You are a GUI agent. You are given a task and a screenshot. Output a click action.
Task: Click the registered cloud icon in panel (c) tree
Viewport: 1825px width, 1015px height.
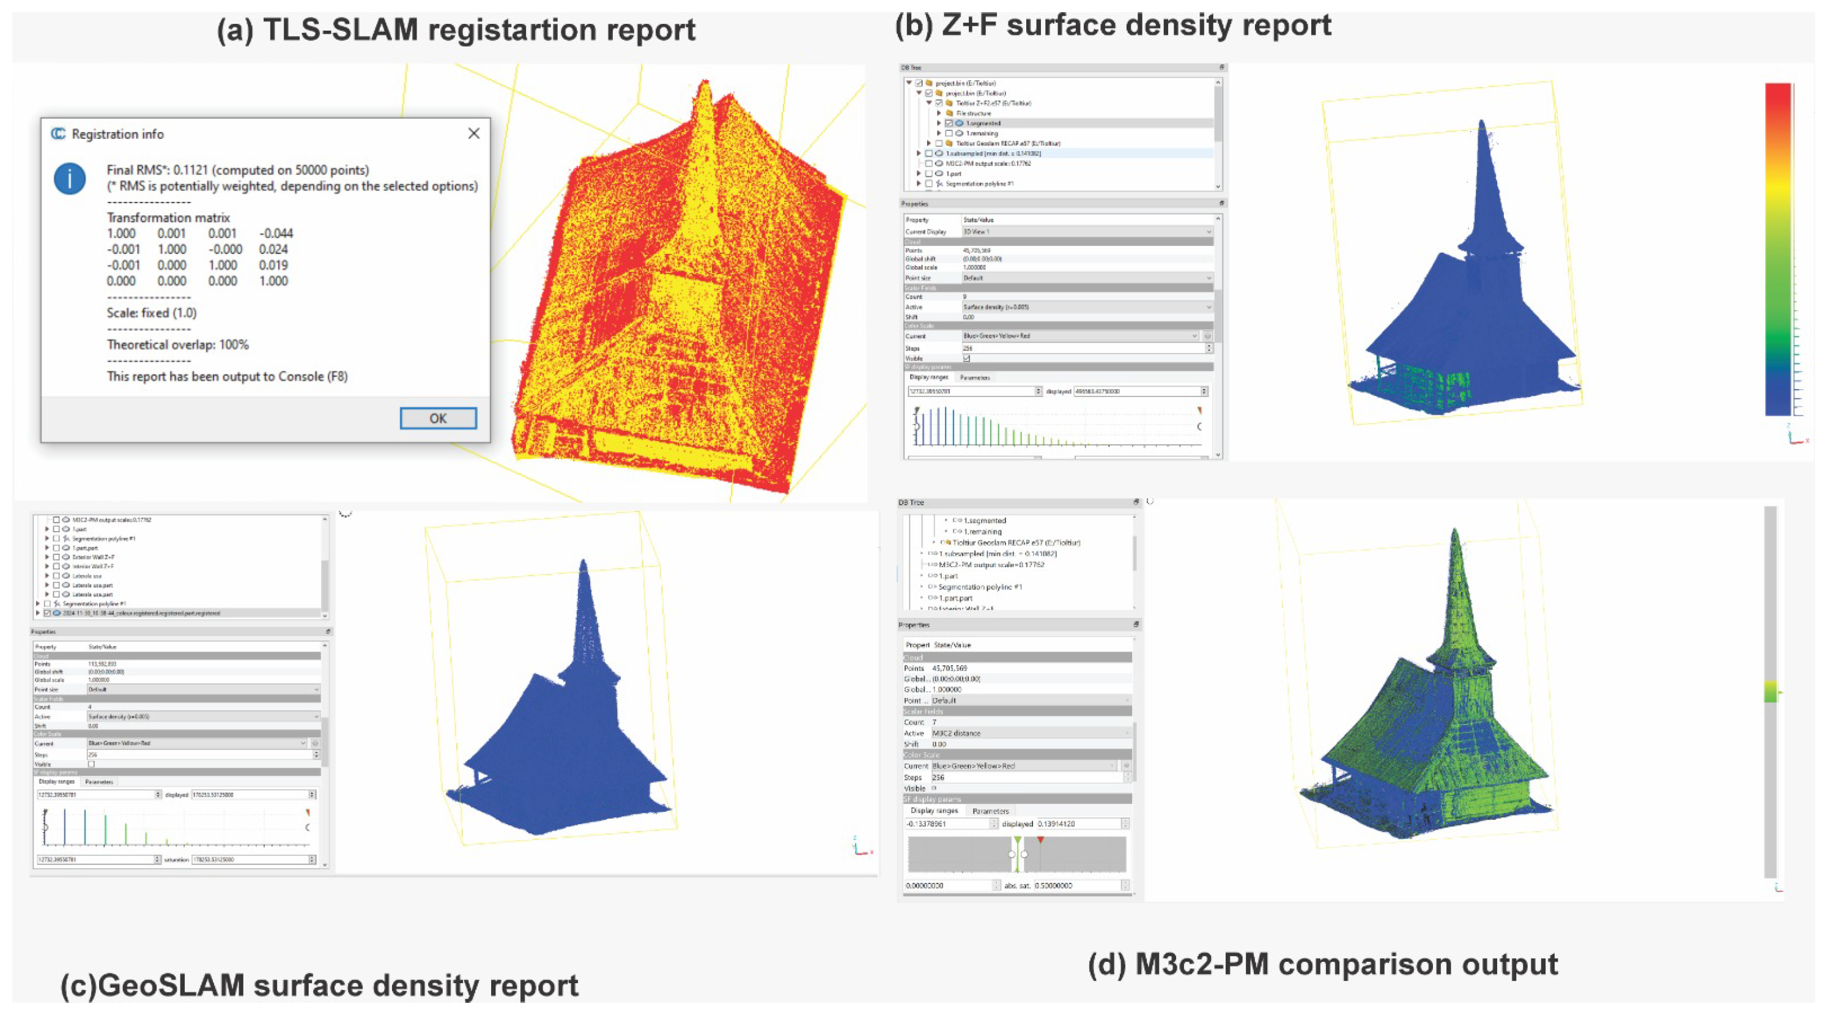57,613
